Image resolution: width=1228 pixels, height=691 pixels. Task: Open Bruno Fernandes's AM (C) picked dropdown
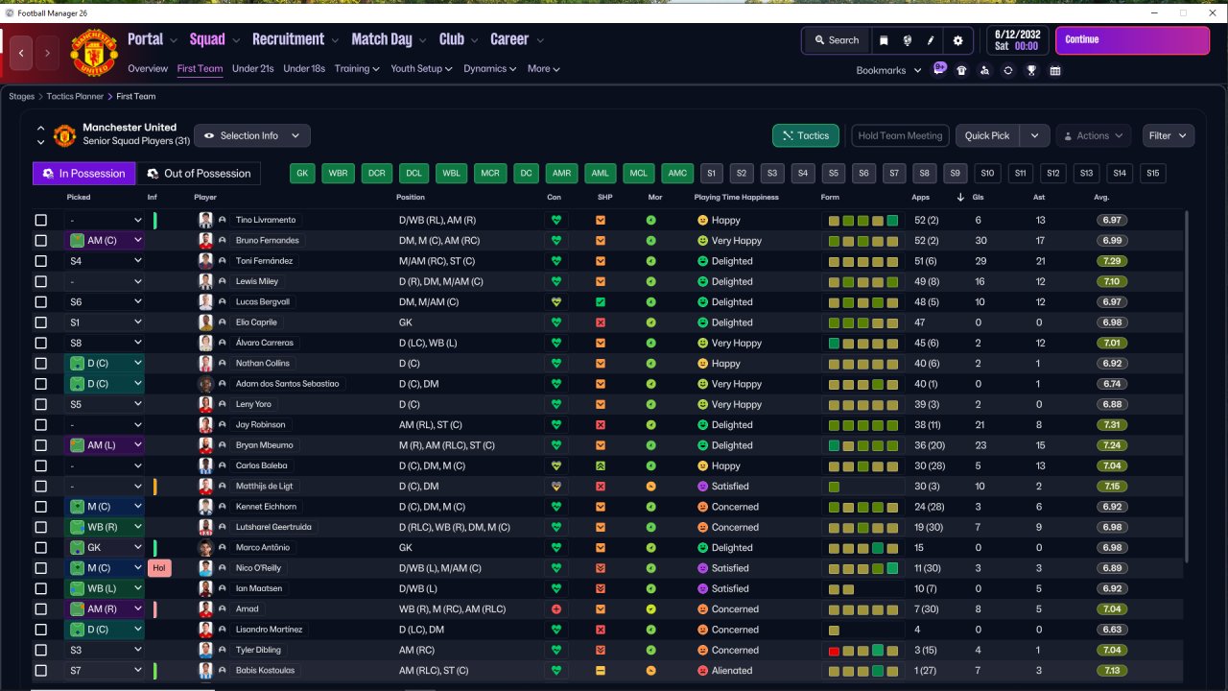pyautogui.click(x=105, y=241)
